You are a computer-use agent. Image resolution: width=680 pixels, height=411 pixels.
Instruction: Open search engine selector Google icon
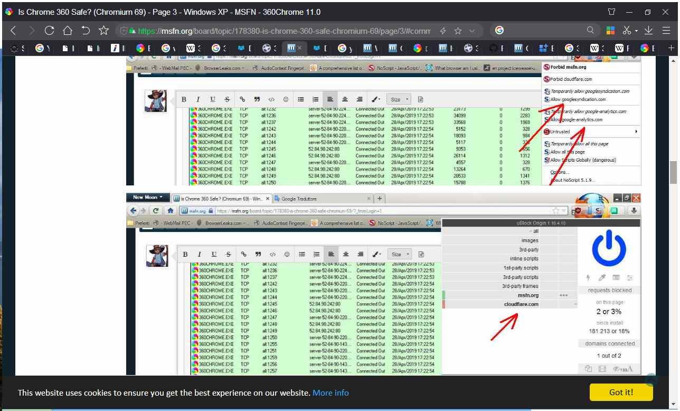(499, 31)
